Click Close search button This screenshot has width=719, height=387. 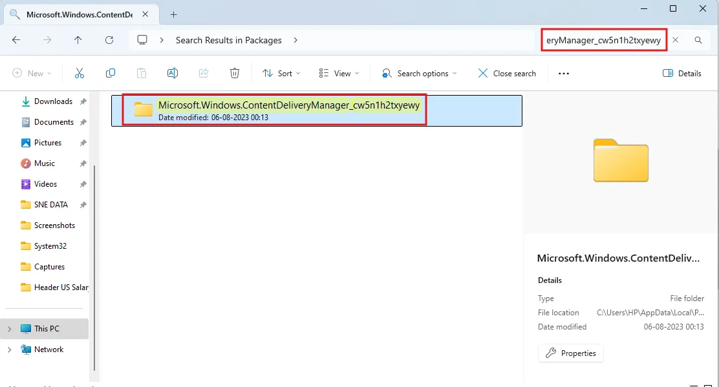point(507,73)
